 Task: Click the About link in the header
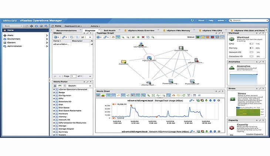point(201,20)
